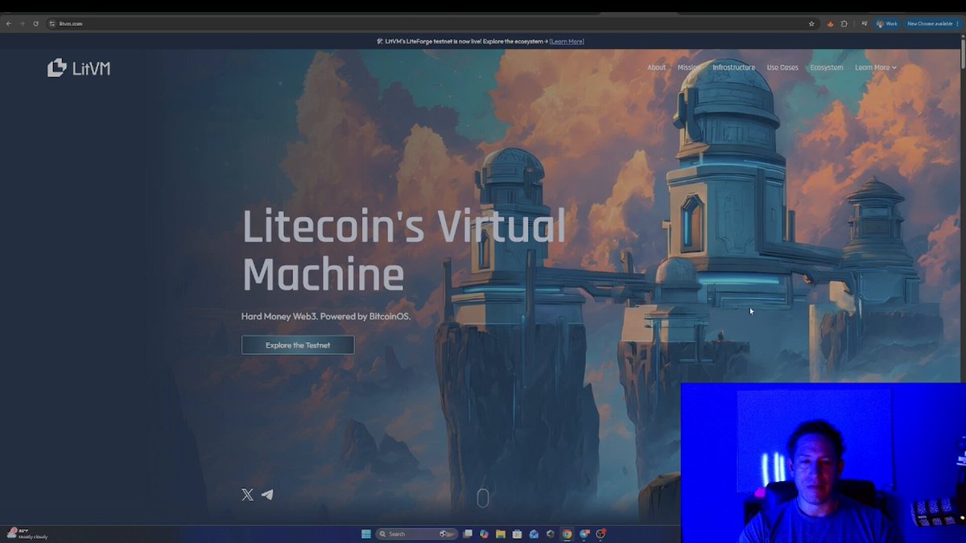The height and width of the screenshot is (543, 966).
Task: Click the Windows taskbar Search box
Action: tap(417, 533)
